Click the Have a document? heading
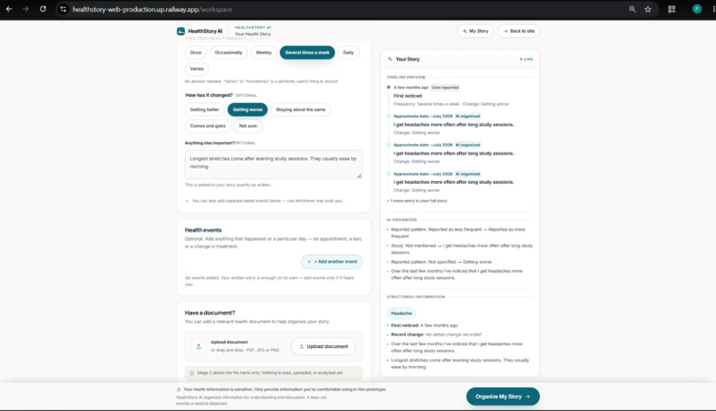The image size is (716, 411). pyautogui.click(x=210, y=313)
